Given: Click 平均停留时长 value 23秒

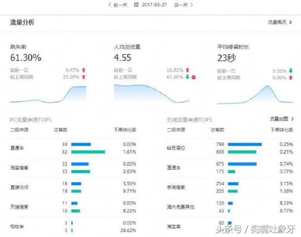Looking at the screenshot, I should (227, 58).
